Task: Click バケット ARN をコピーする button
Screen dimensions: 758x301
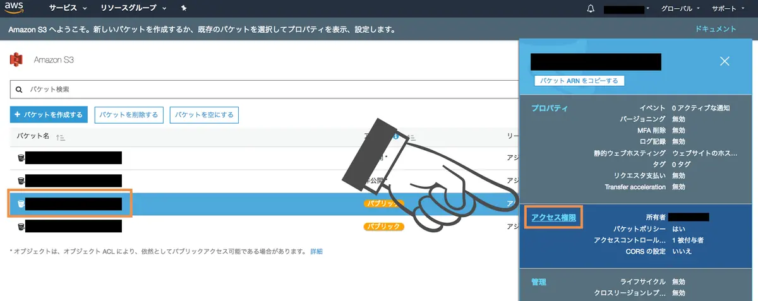Action: point(579,81)
